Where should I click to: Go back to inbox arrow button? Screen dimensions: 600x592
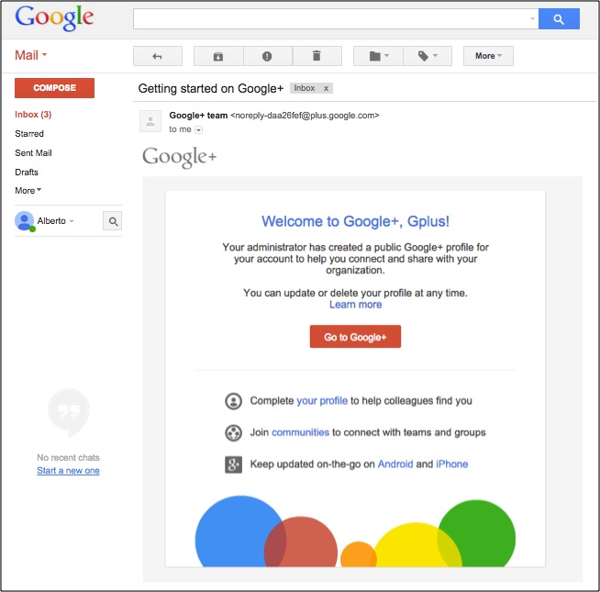point(157,56)
